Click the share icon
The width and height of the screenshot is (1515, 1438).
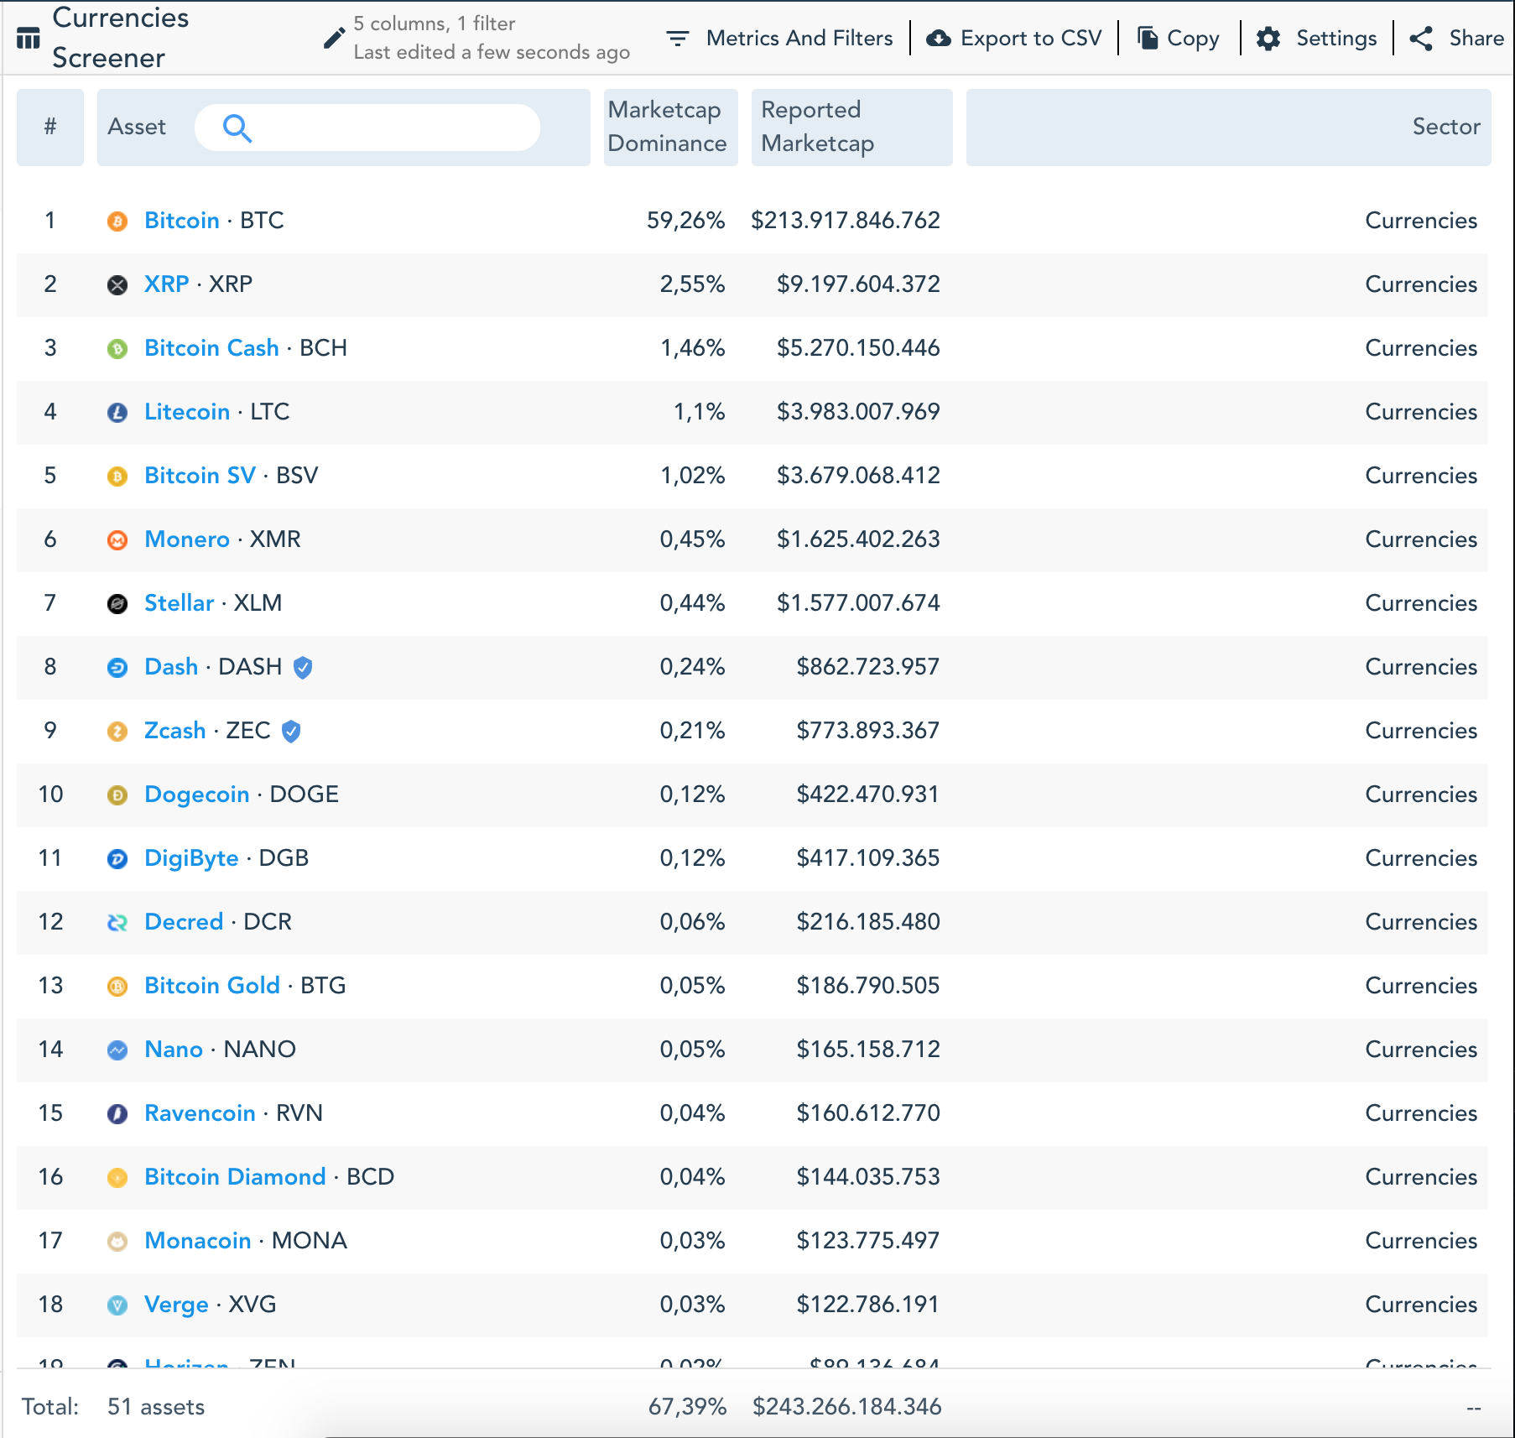[x=1421, y=38]
